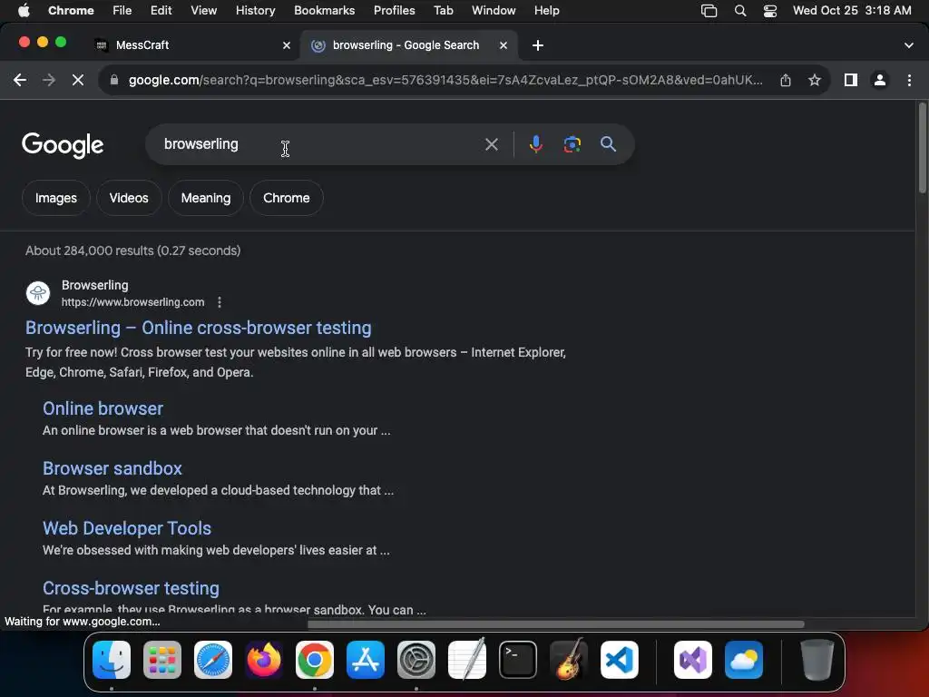Viewport: 929px width, 697px height.
Task: Open the File menu
Action: (x=122, y=11)
